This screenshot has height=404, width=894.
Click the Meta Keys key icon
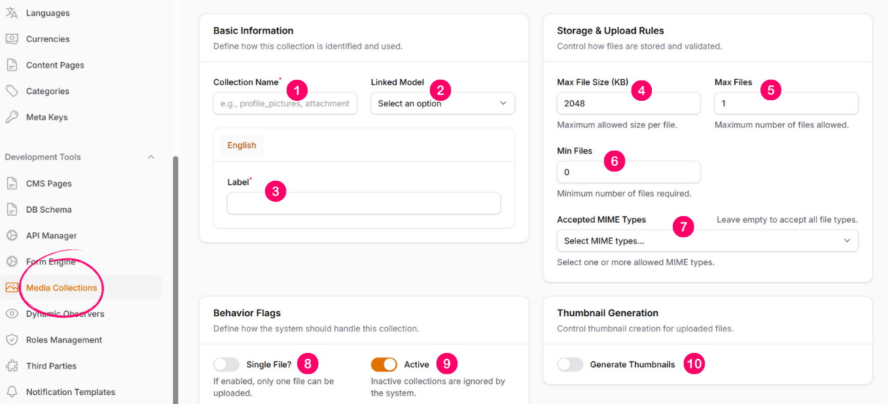[x=12, y=117]
